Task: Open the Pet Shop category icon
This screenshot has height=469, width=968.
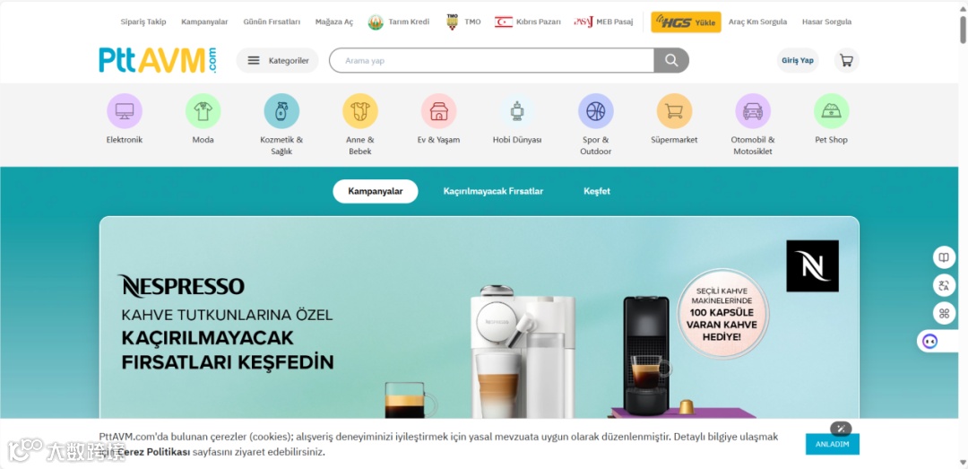Action: [x=831, y=111]
